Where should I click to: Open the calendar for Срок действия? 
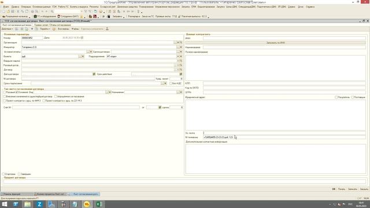point(181,74)
